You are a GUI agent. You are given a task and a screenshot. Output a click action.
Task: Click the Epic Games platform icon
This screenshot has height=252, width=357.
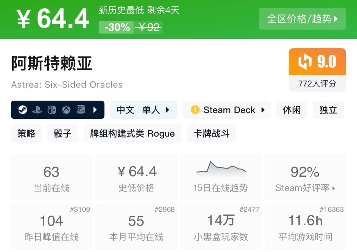[x=81, y=110]
